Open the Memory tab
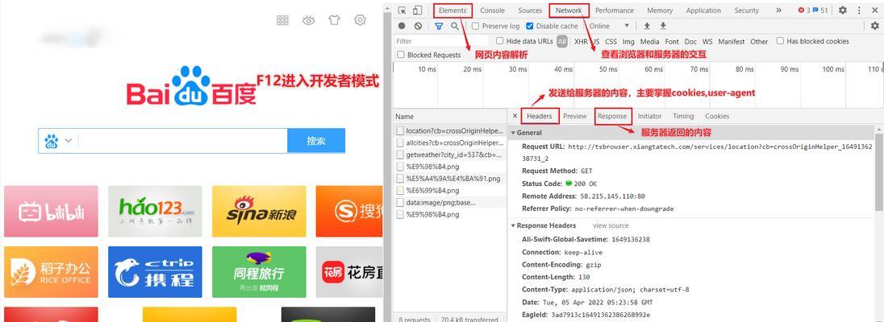 pyautogui.click(x=660, y=10)
